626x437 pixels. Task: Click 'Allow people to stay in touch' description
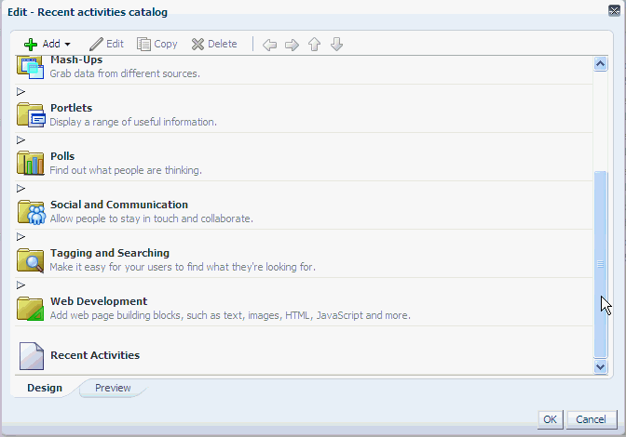[151, 218]
